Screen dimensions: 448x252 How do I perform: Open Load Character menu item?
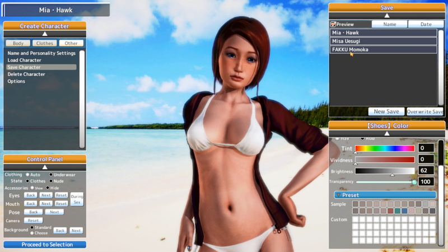pos(24,60)
